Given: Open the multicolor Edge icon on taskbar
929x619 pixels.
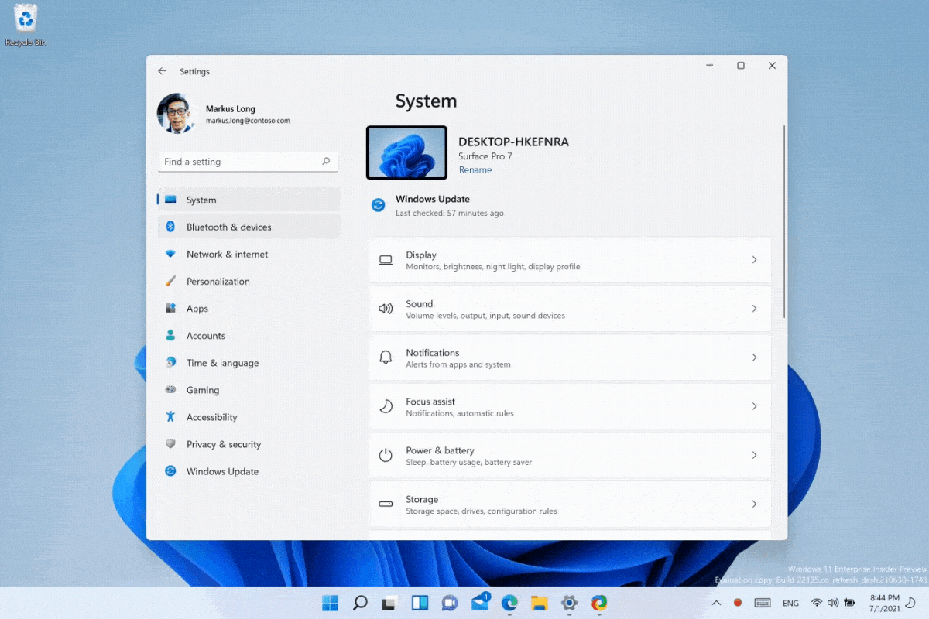Looking at the screenshot, I should click(x=599, y=603).
